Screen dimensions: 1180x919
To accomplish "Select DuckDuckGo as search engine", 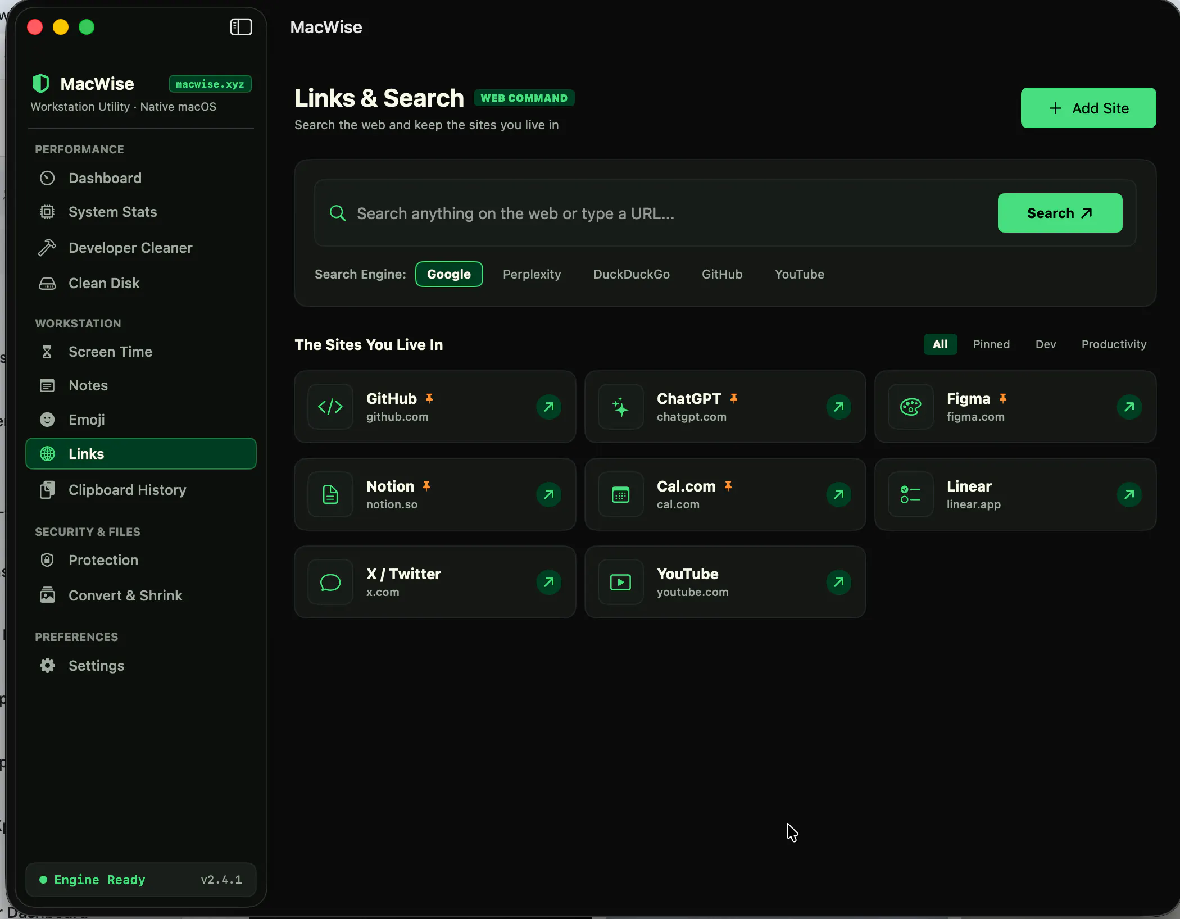I will click(632, 274).
